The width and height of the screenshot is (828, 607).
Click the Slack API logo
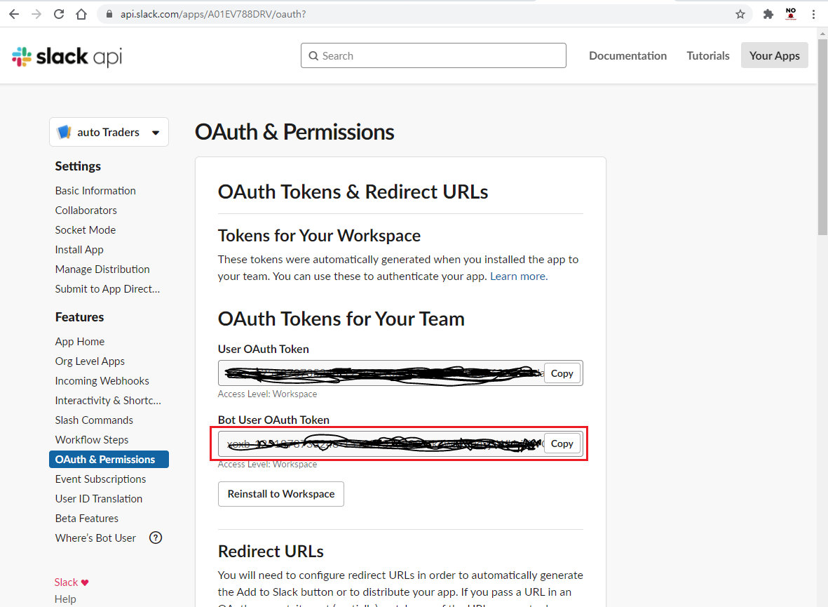[67, 57]
